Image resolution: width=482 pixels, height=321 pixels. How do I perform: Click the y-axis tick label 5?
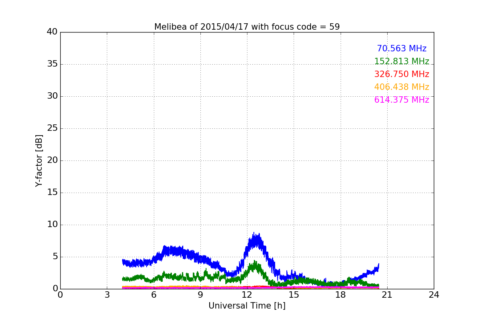55,256
